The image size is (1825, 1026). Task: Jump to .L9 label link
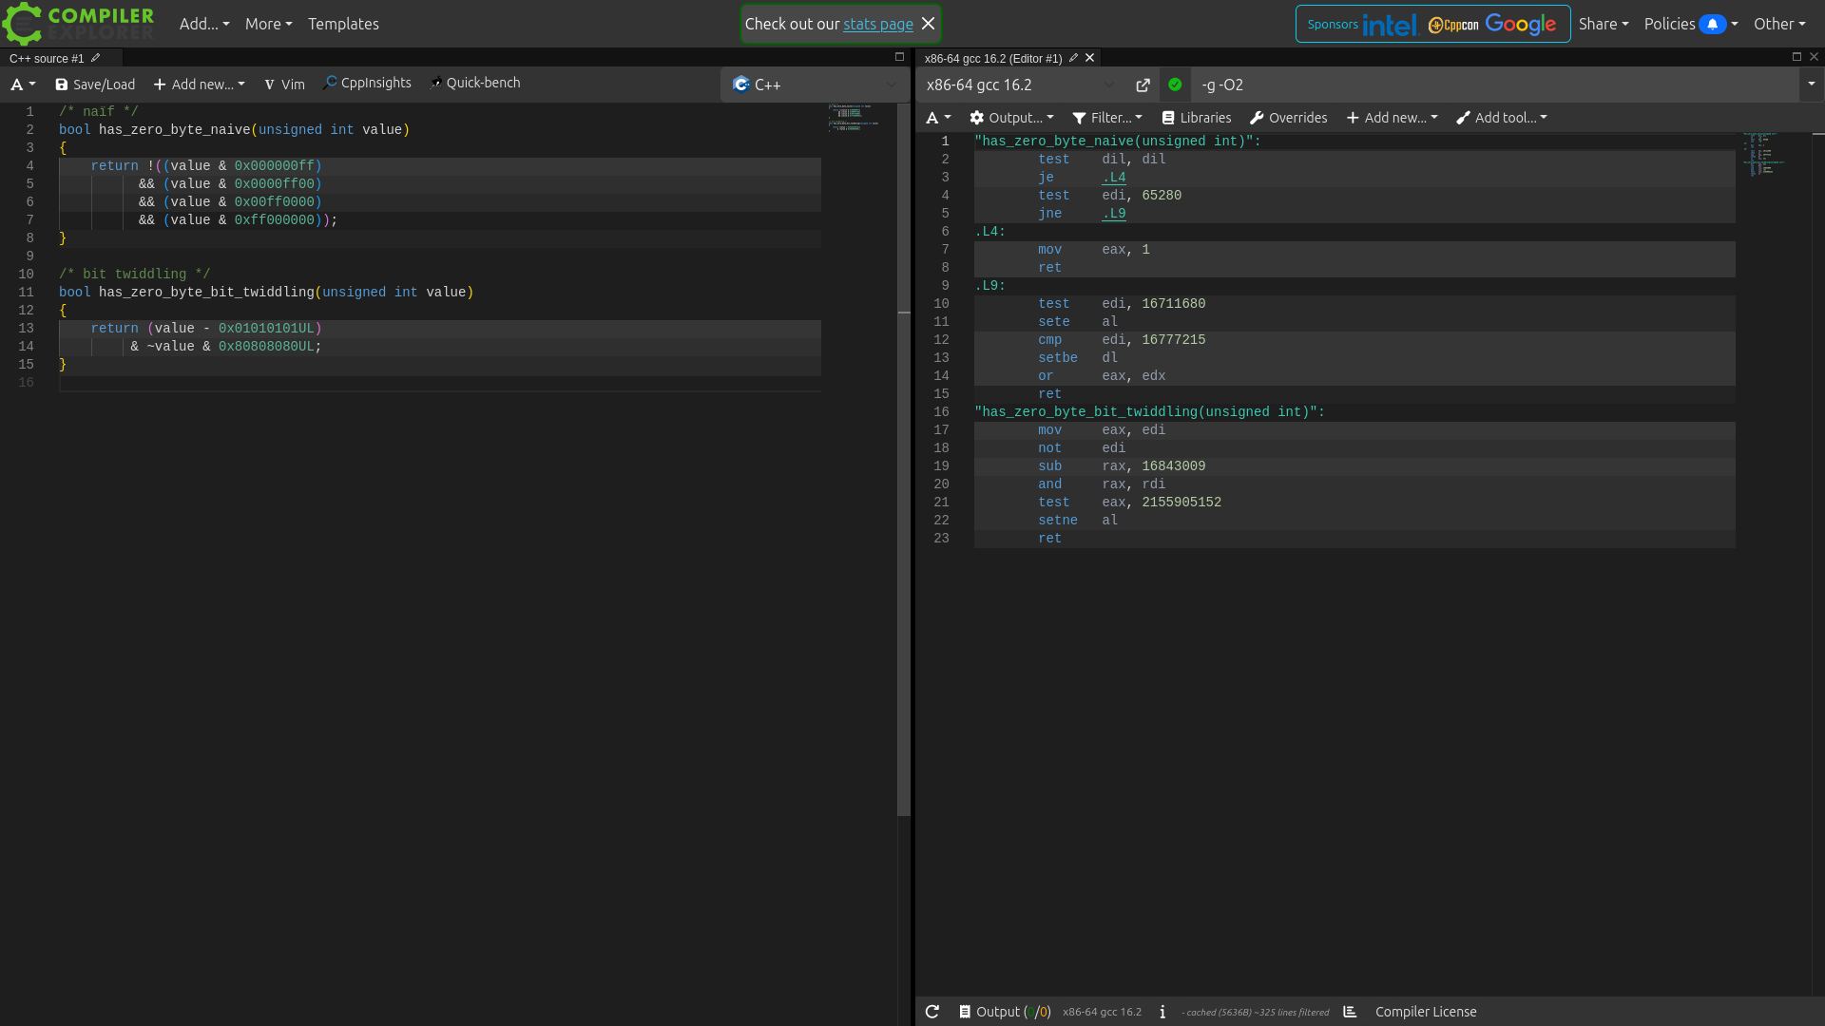pos(1114,214)
